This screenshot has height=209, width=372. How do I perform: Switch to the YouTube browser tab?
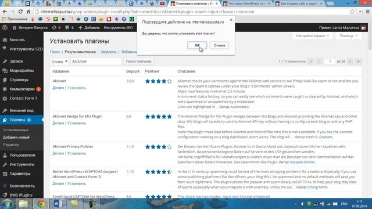162,3
